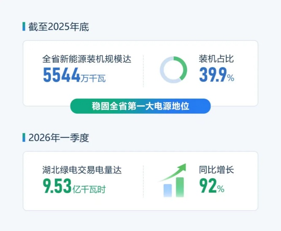Click the text 全省新能源装机规模达
This screenshot has height=231, width=281.
point(87,59)
